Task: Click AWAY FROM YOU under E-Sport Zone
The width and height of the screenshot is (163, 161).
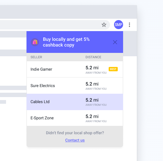Action: (96, 121)
